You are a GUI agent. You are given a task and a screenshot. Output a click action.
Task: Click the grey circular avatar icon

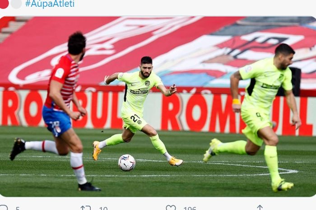[x=16, y=4]
